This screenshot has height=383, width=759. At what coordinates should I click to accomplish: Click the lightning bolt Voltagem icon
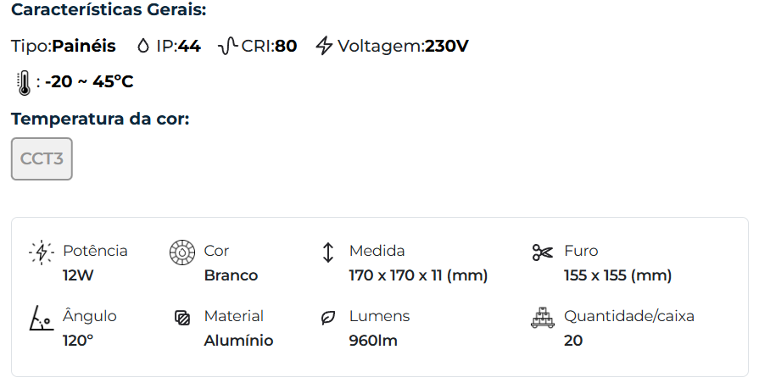[x=324, y=46]
